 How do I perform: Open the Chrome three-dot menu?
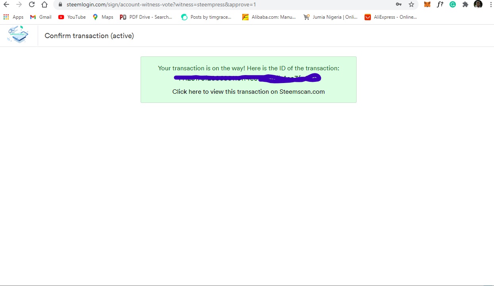491,4
